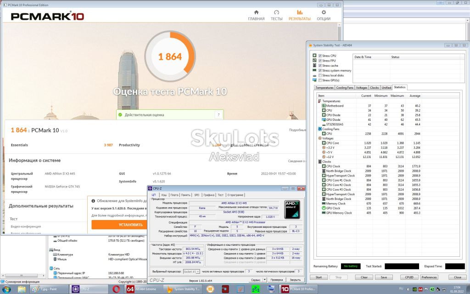Open Opera from the taskbar

click(116, 289)
